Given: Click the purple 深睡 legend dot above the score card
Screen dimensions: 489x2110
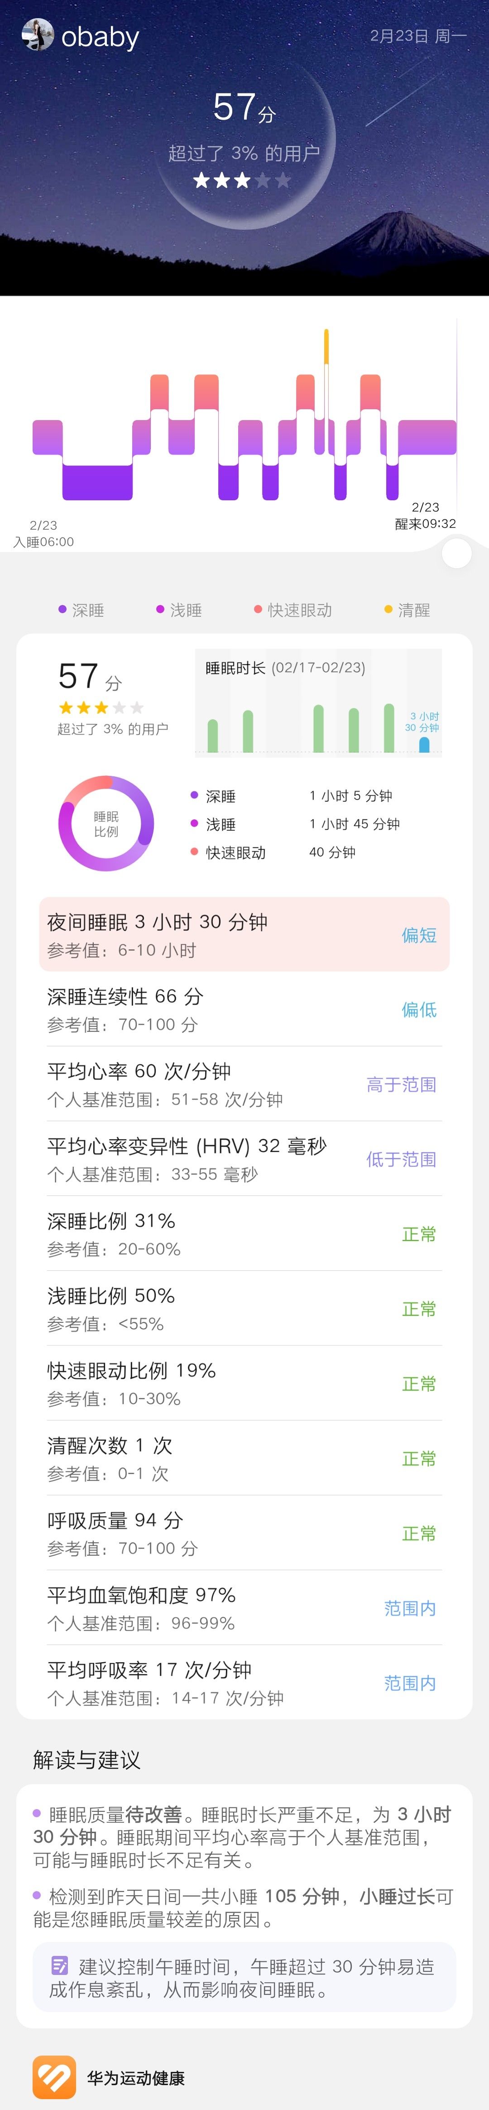Looking at the screenshot, I should (x=62, y=610).
